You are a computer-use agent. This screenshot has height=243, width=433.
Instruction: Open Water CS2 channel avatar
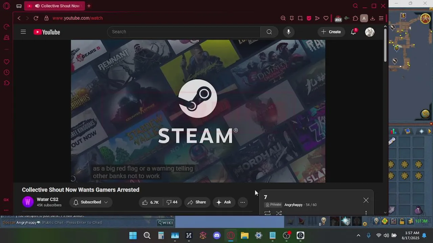tap(28, 202)
